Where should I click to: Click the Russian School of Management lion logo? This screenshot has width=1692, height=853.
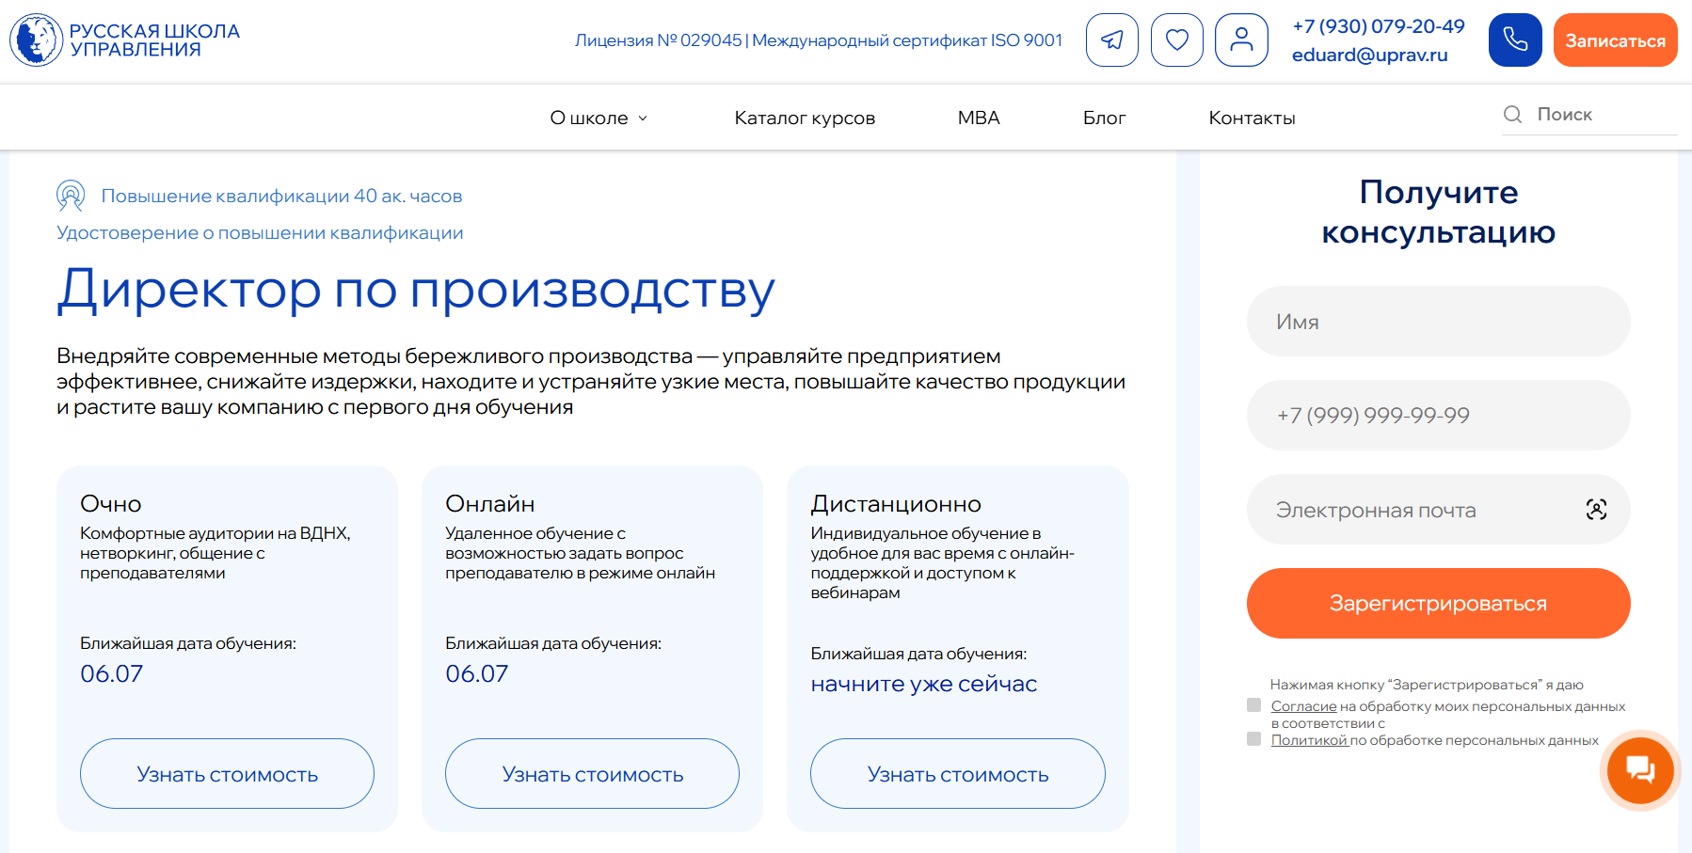[x=124, y=39]
